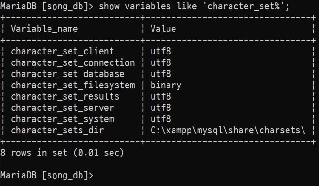Image resolution: width=319 pixels, height=186 pixels.
Task: Click the Variable_name column header text
Action: click(44, 29)
